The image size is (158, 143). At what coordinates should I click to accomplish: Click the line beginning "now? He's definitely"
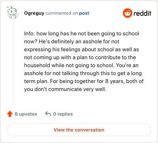(x=71, y=42)
